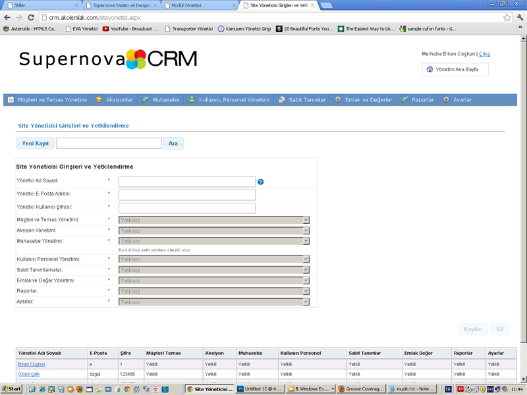
Task: Open the Raporlar menu in the navigation bar
Action: [418, 100]
